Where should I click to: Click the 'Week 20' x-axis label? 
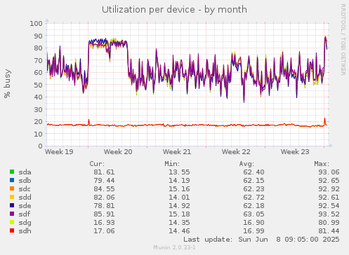(118, 152)
